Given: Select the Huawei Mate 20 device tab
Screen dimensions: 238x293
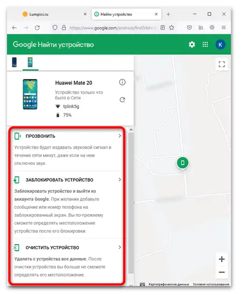Looking at the screenshot, I should pyautogui.click(x=30, y=62).
